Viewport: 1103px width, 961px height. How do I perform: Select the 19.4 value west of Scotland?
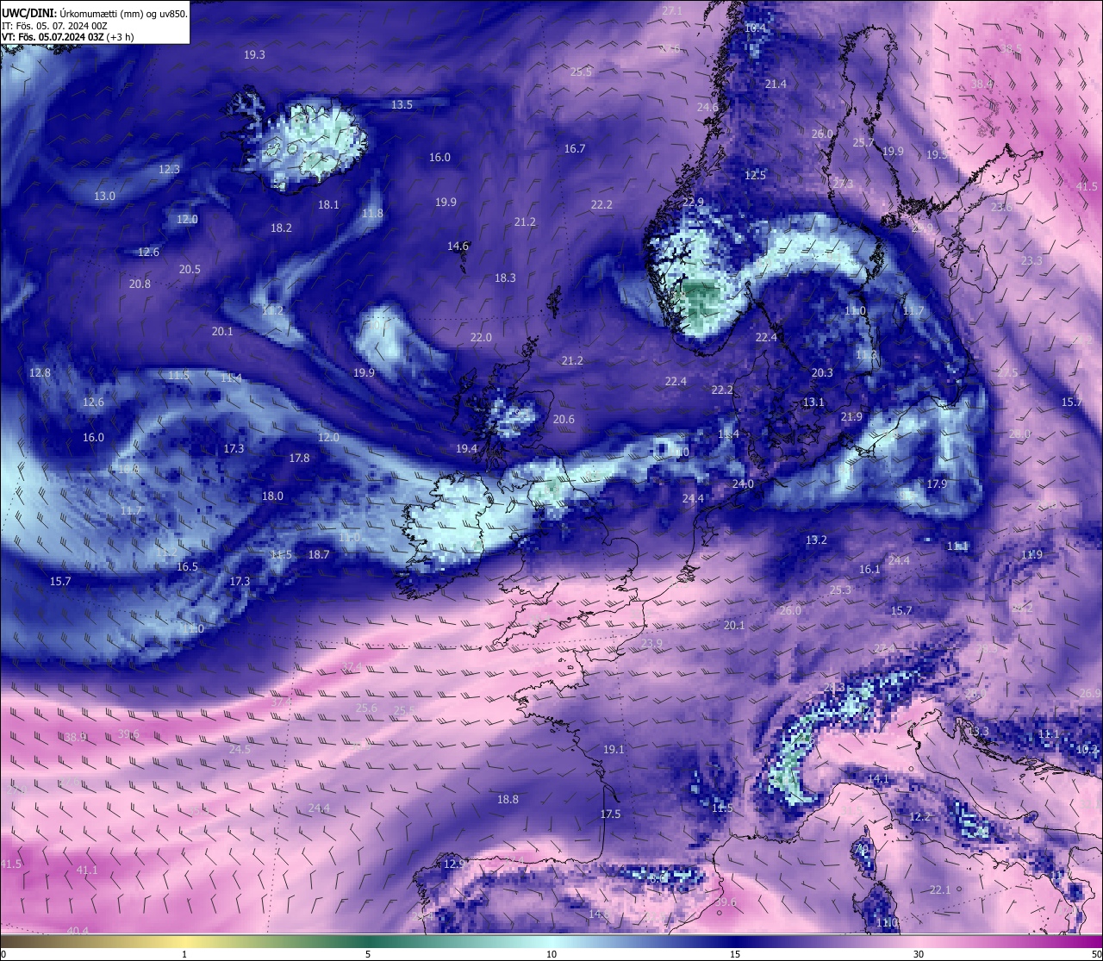point(466,448)
